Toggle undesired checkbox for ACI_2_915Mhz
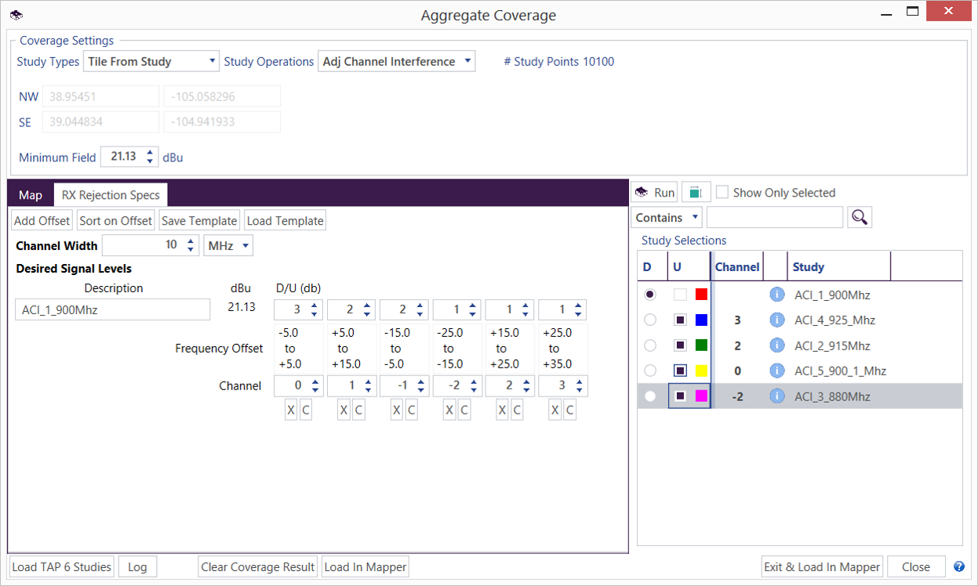 (x=680, y=345)
